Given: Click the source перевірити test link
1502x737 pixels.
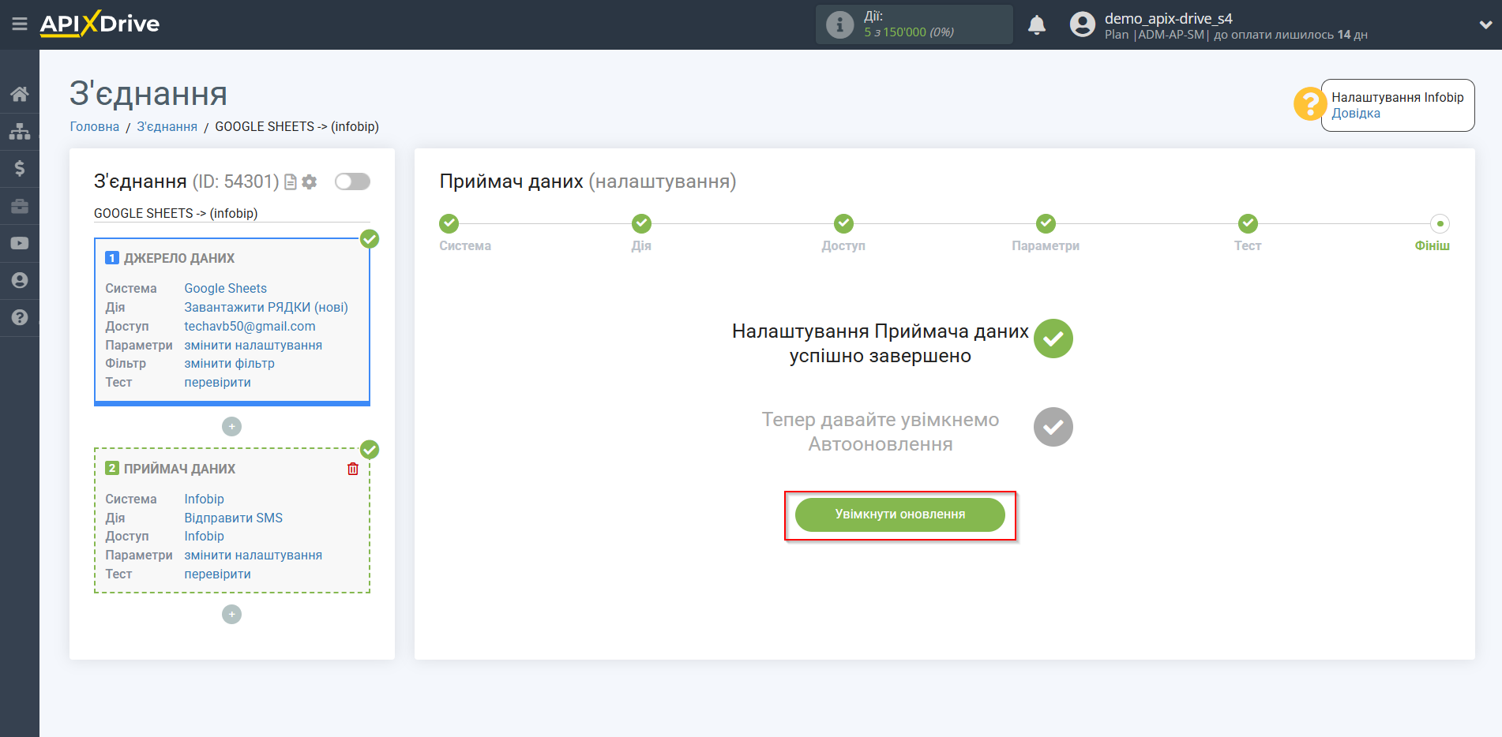Looking at the screenshot, I should [217, 383].
